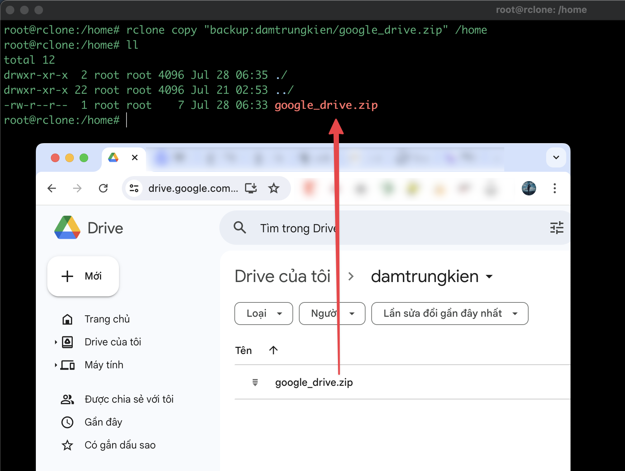Viewport: 625px width, 471px height.
Task: Expand the tab search chevron button
Action: point(556,157)
